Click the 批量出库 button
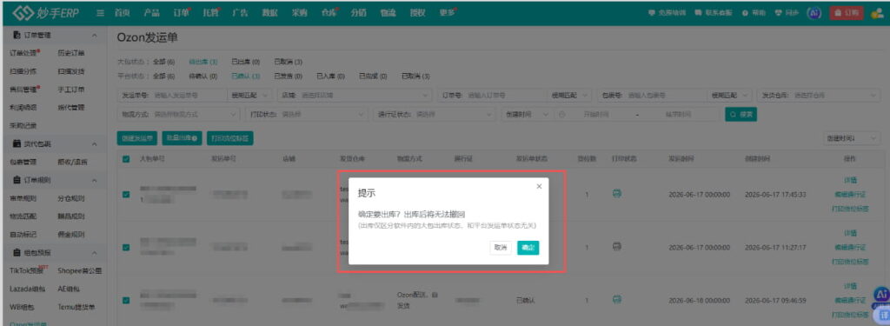 (183, 138)
